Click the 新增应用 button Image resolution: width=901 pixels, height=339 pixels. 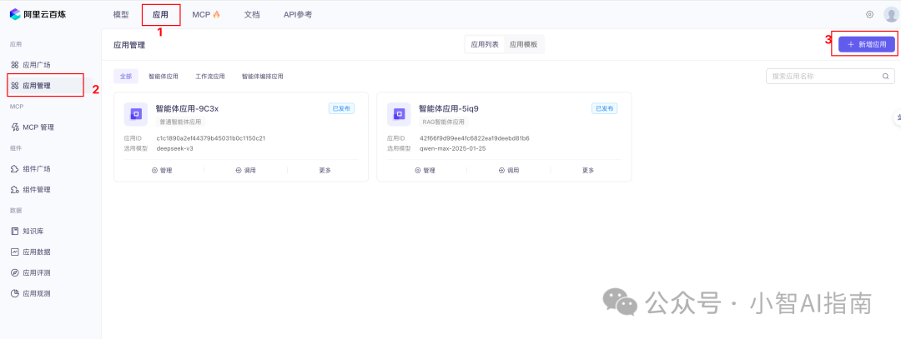click(867, 43)
